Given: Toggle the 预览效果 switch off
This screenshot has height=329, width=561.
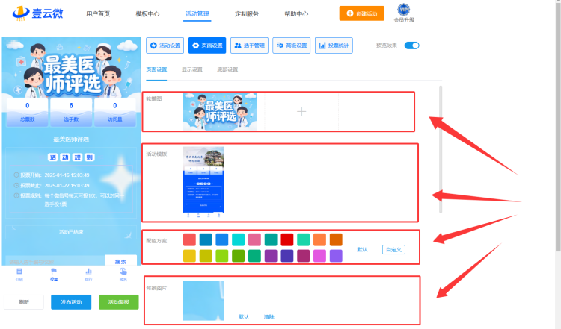Looking at the screenshot, I should pos(411,46).
